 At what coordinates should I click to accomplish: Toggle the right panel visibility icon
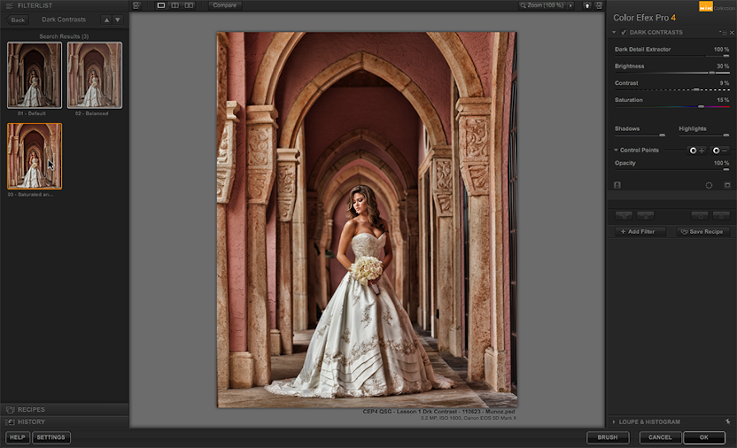click(599, 6)
